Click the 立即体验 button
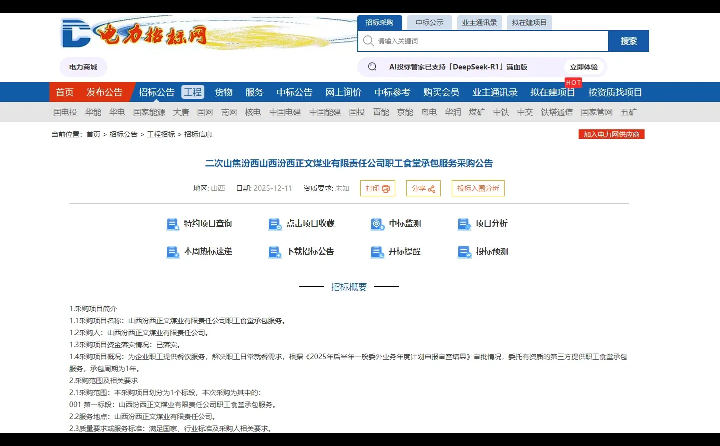The image size is (720, 446). (x=584, y=66)
